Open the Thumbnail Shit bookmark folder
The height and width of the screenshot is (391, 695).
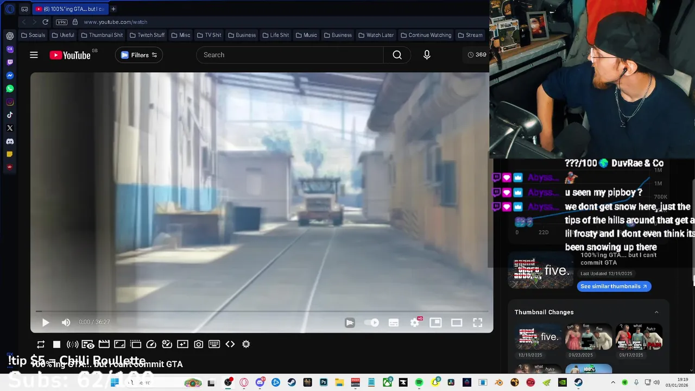[102, 35]
